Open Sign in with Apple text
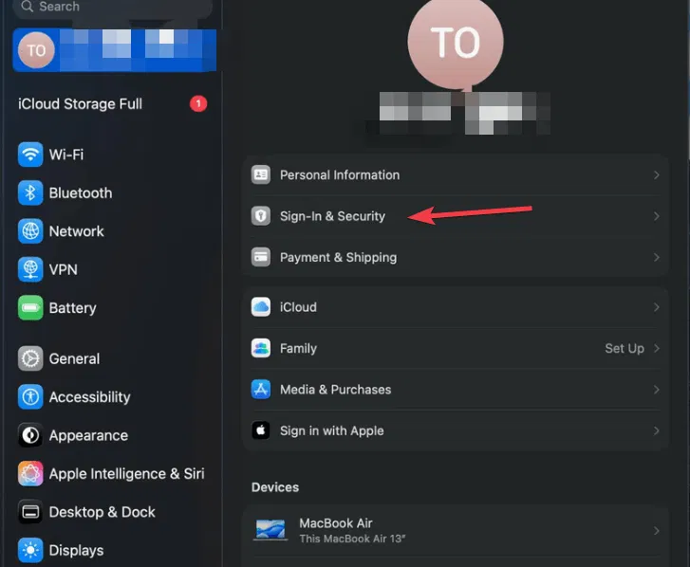The height and width of the screenshot is (567, 690). [332, 430]
